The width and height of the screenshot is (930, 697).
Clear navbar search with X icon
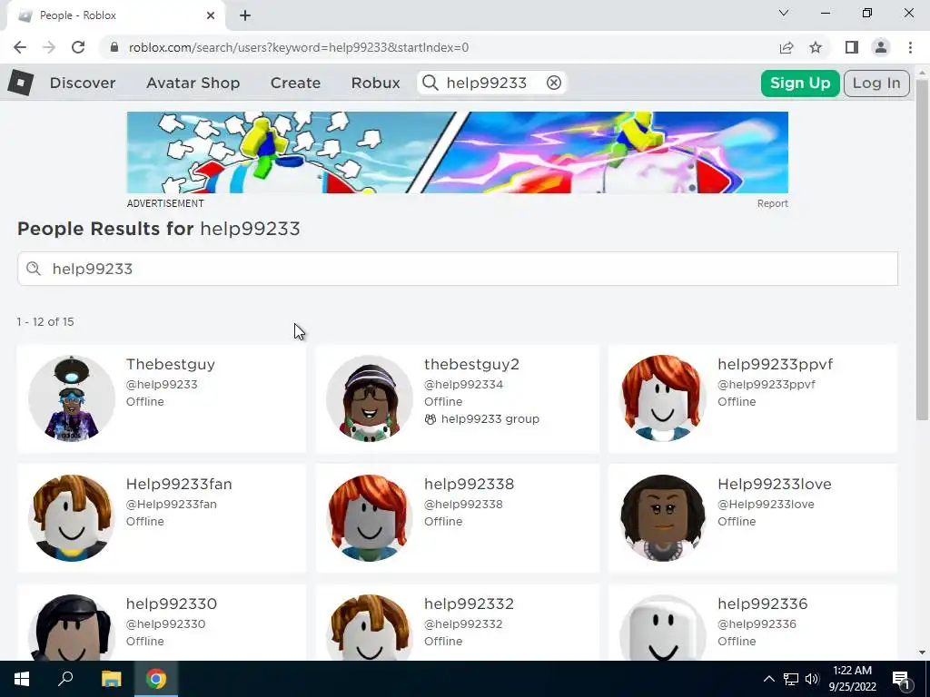coord(553,83)
